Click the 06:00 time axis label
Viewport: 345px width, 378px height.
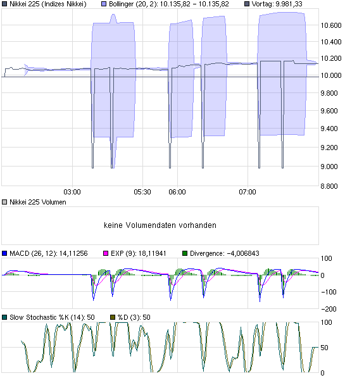pyautogui.click(x=177, y=192)
